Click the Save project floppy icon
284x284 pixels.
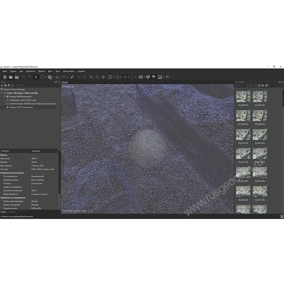click(x=17, y=77)
